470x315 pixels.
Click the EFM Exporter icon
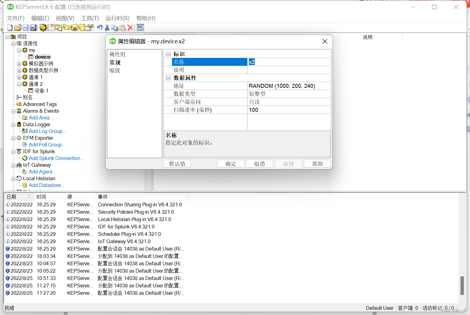coord(19,138)
